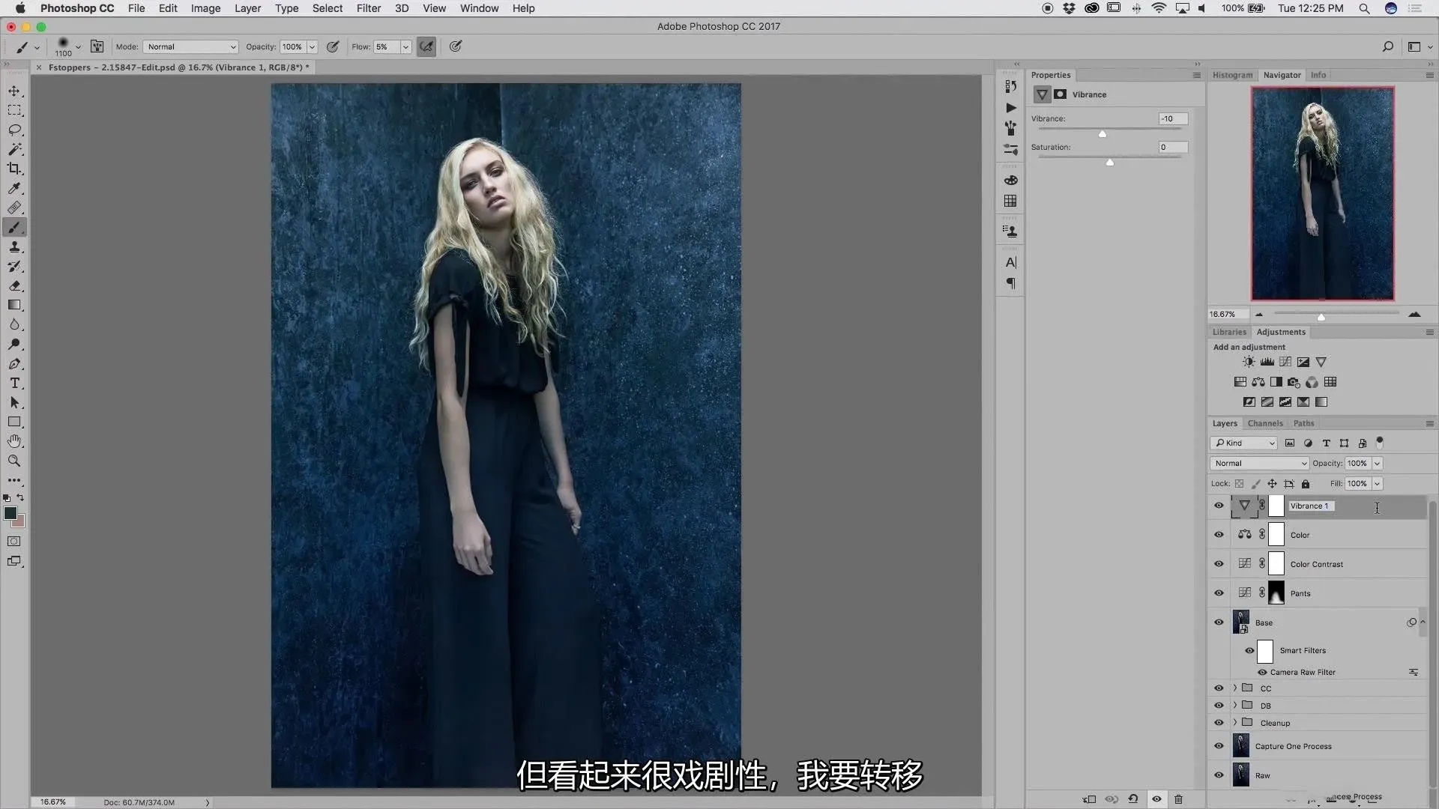Switch to the Channels tab
1439x809 pixels.
(1265, 423)
